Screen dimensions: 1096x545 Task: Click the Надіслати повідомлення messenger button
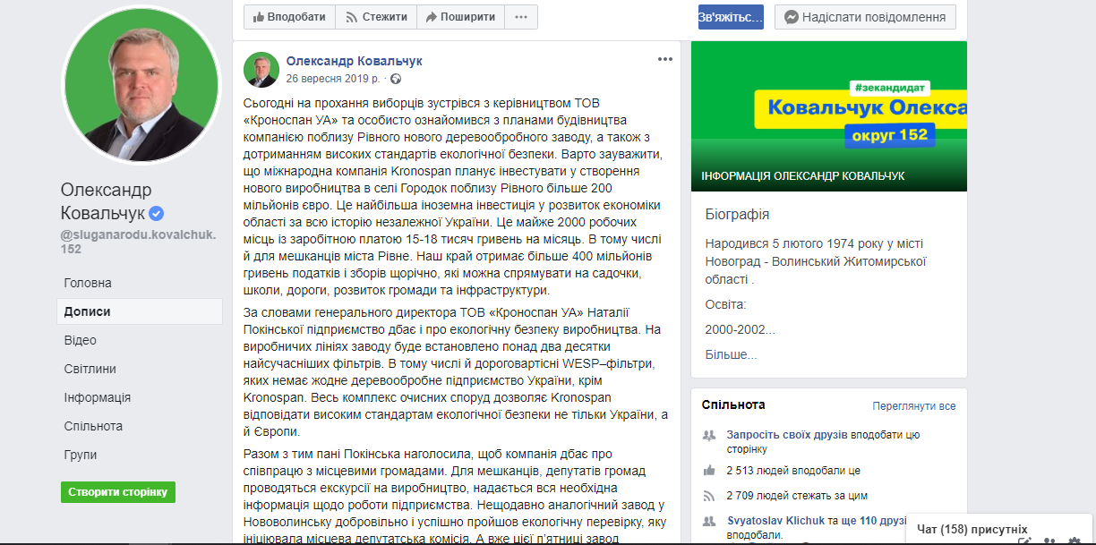[865, 17]
